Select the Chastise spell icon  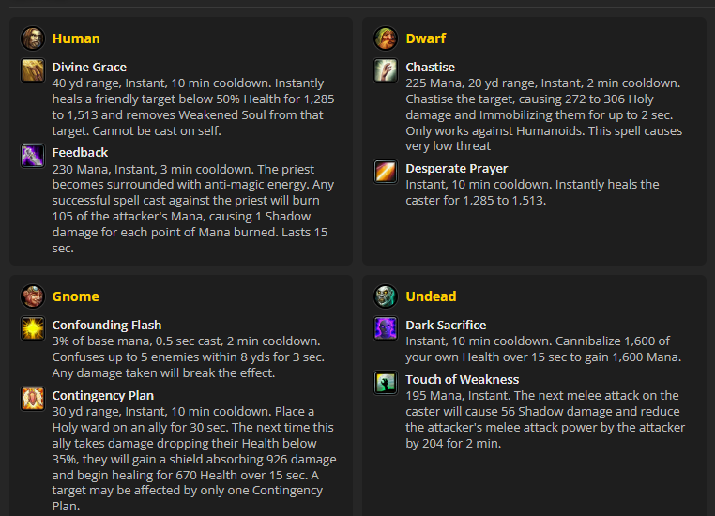click(386, 70)
